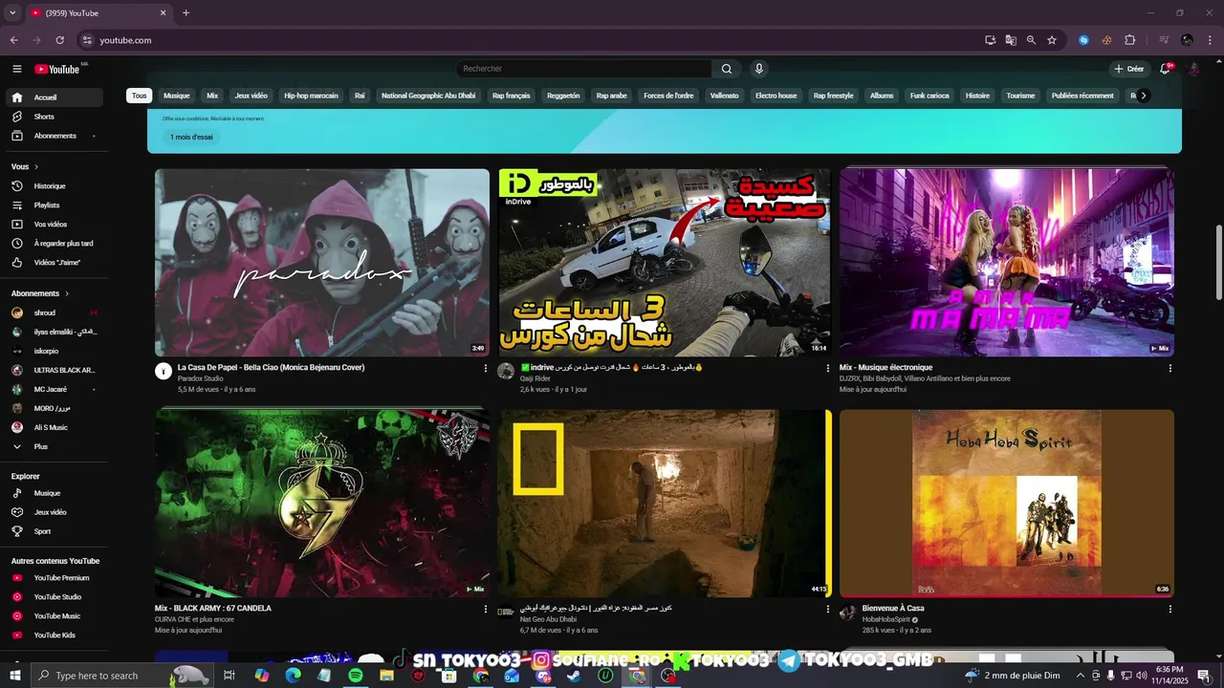
Task: Click the search magnifier button
Action: coord(727,69)
